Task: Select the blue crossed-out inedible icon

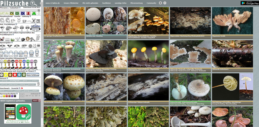Action: [23, 13]
